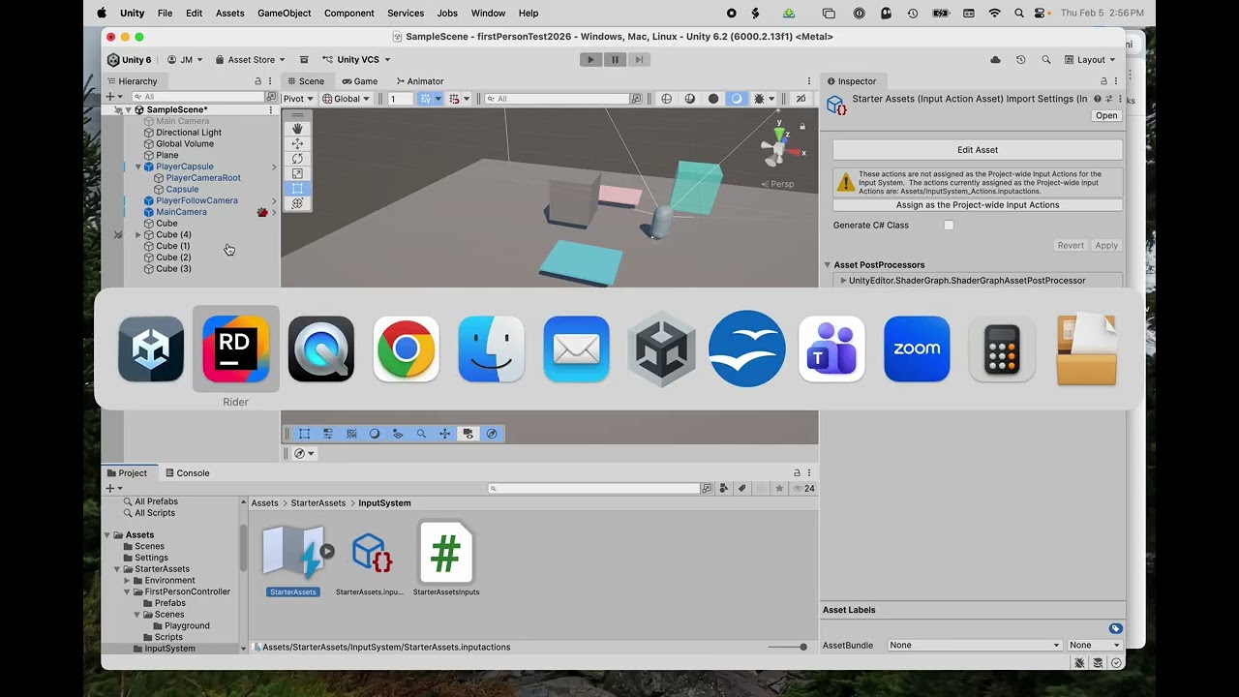Image resolution: width=1239 pixels, height=697 pixels.
Task: Toggle the Generate C# Class checkbox
Action: [949, 226]
